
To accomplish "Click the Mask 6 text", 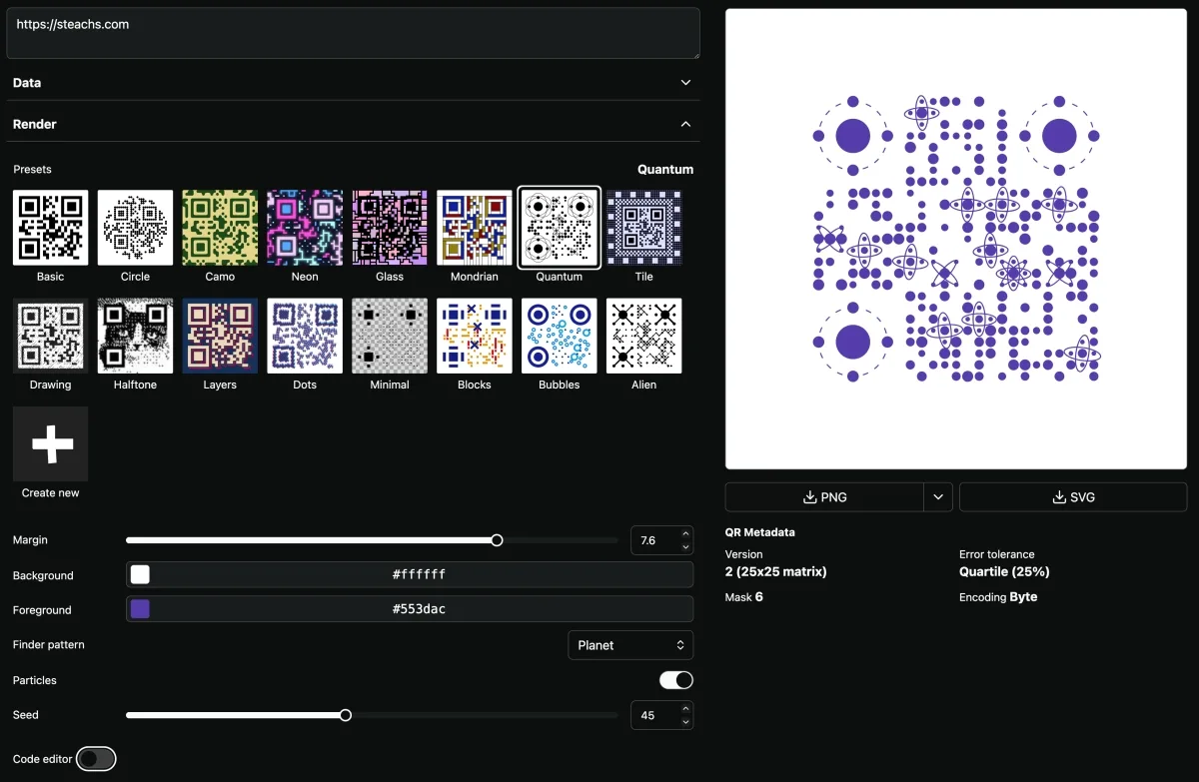I will pos(744,597).
